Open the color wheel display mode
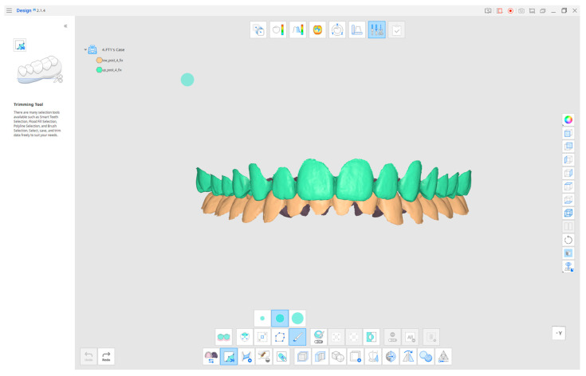Image resolution: width=586 pixels, height=376 pixels. tap(568, 119)
